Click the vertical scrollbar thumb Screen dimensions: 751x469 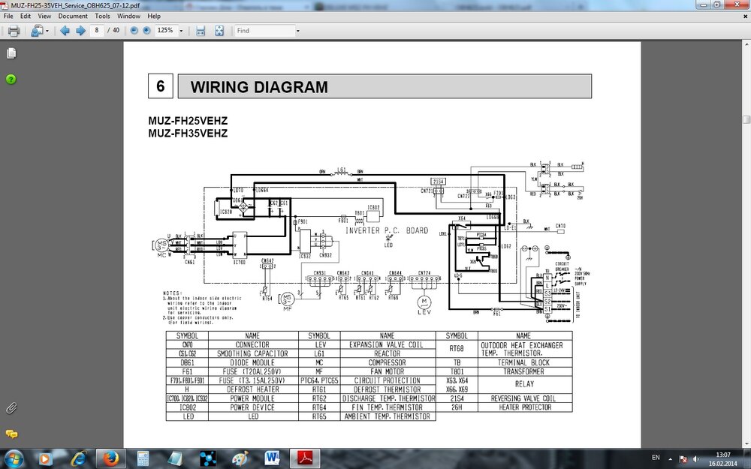746,119
